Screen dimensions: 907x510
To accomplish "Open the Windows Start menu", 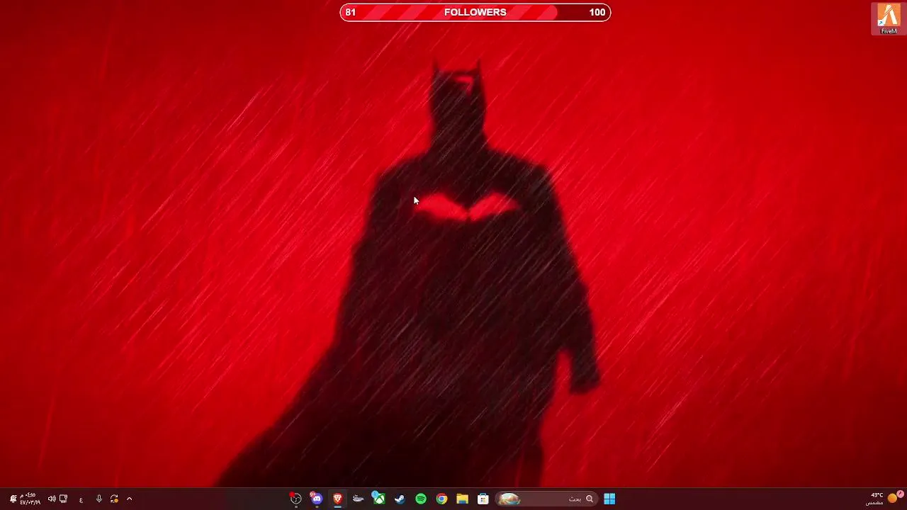I will point(609,499).
